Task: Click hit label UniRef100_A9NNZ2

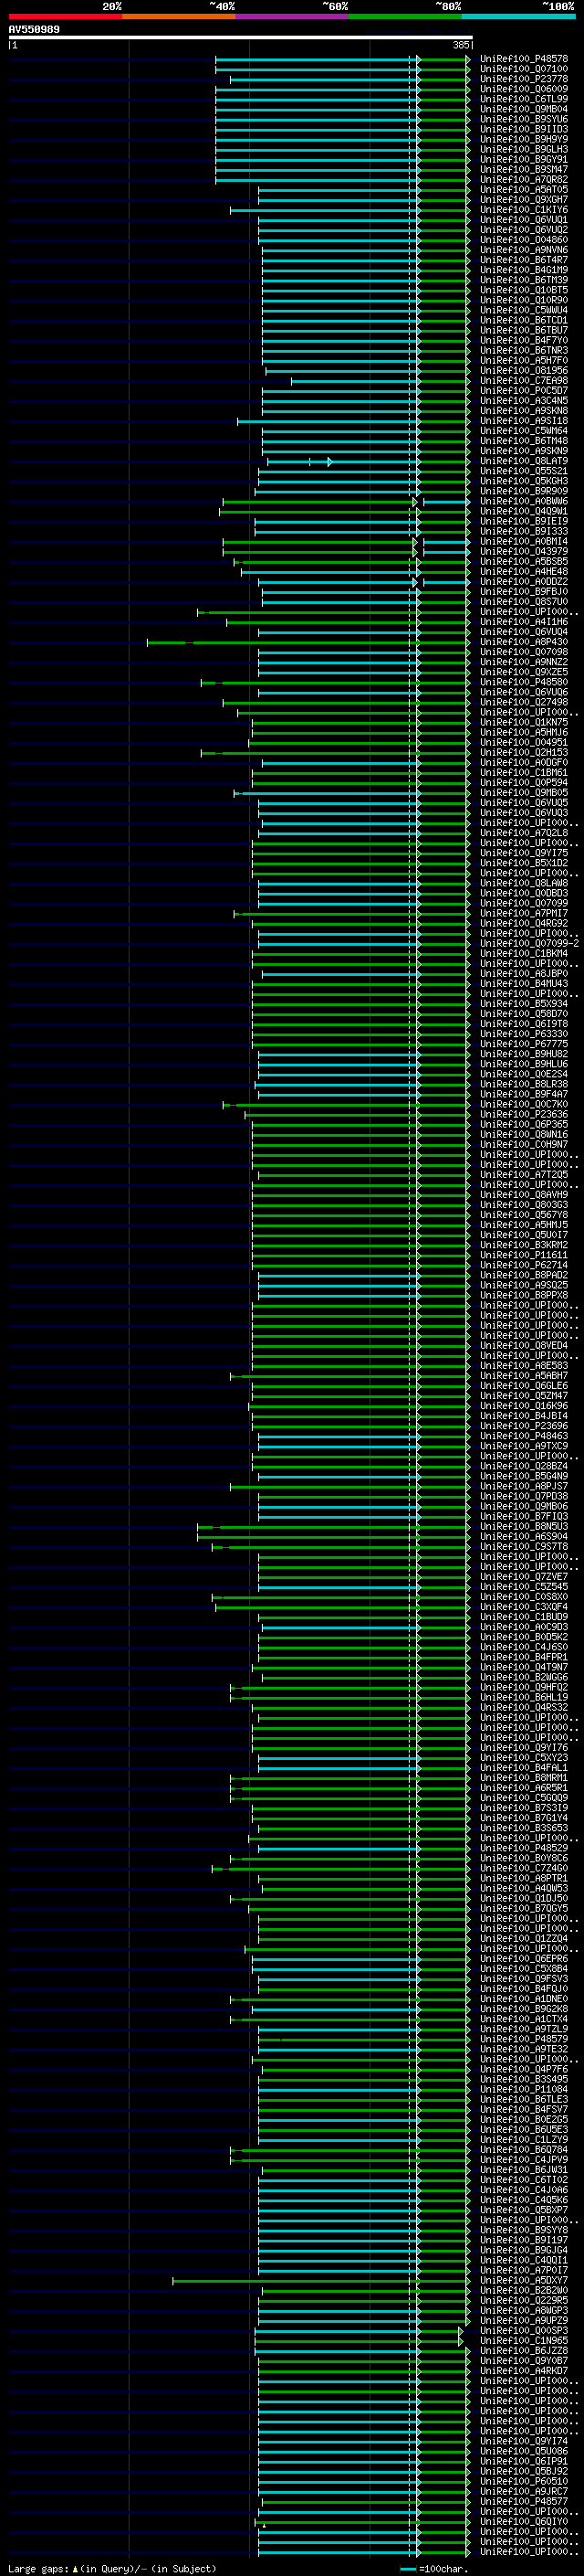Action: (524, 662)
